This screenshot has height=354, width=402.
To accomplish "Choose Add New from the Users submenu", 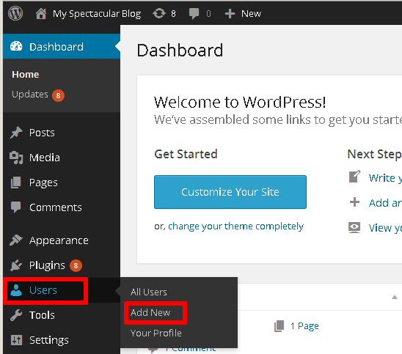I will [150, 312].
